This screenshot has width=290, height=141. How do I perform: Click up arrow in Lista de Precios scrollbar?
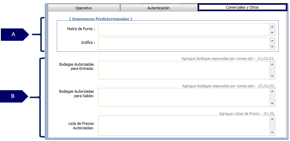tap(272, 119)
